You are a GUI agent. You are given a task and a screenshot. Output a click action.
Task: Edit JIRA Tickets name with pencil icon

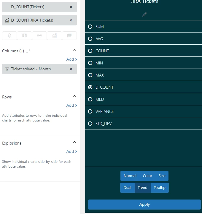tap(144, 14)
